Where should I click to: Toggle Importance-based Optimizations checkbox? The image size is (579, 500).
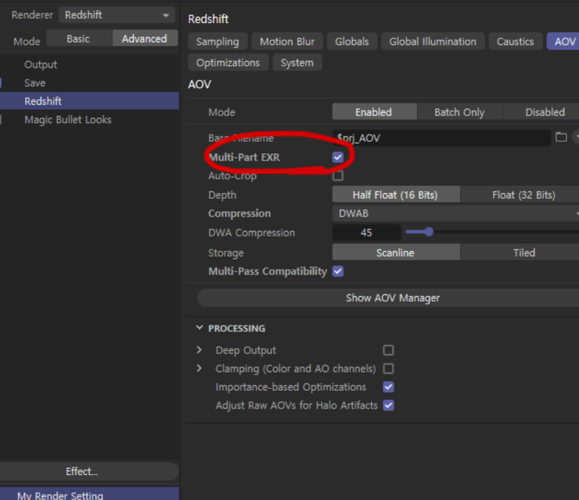tap(388, 387)
